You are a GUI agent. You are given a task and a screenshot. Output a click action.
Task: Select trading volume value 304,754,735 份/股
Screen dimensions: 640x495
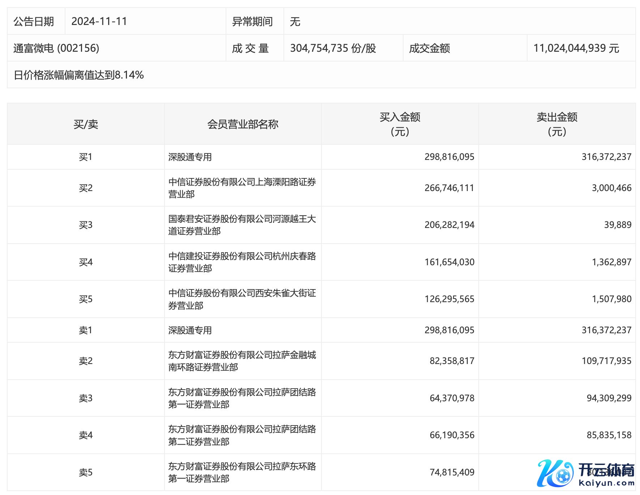(x=333, y=48)
